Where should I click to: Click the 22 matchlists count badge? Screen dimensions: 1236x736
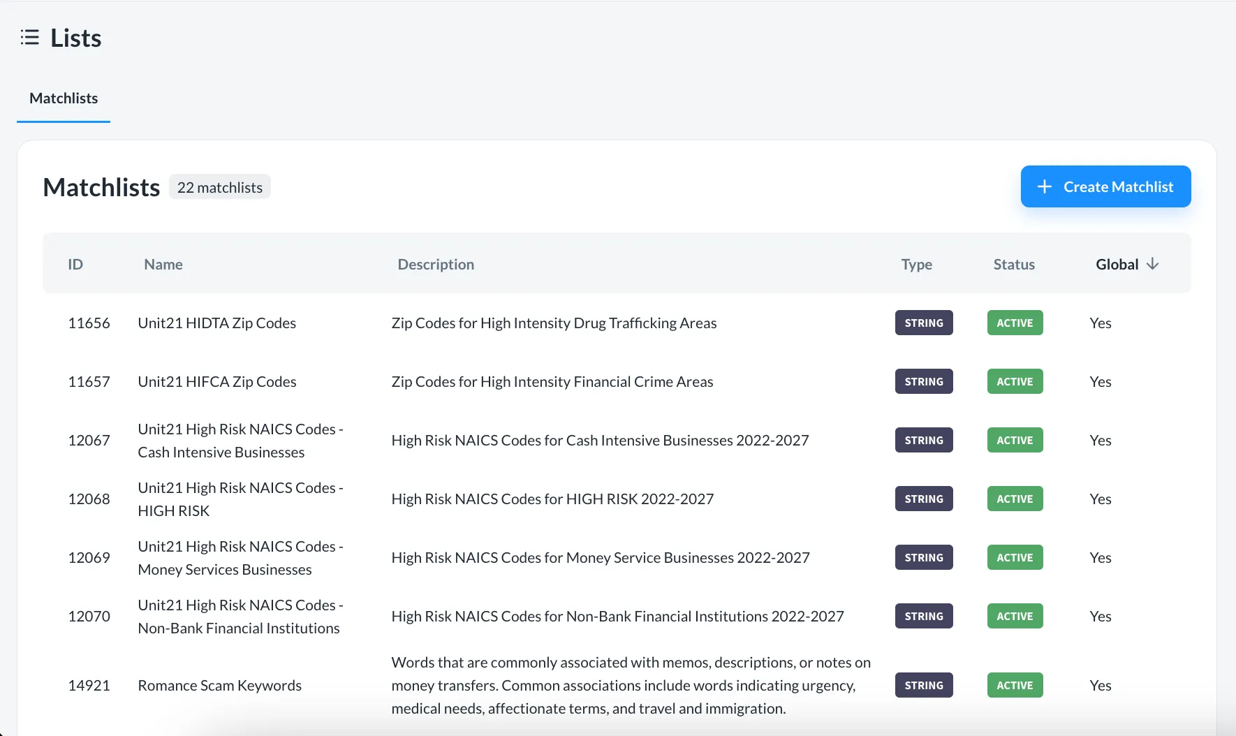[220, 187]
